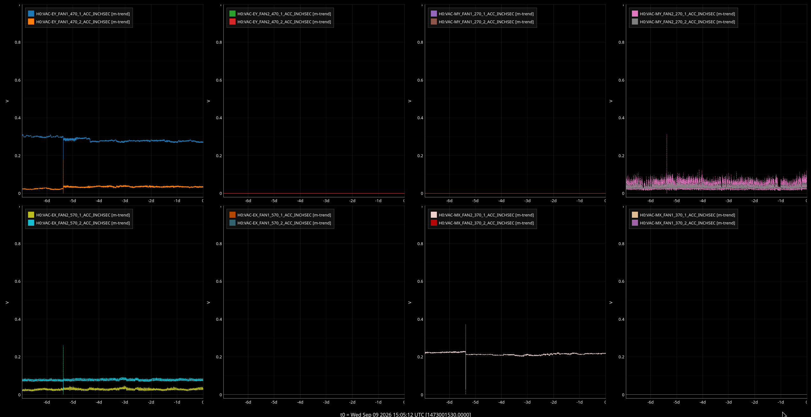Click the orange EY_FAN1_470_2 legend swatch
This screenshot has height=417, width=811.
31,22
